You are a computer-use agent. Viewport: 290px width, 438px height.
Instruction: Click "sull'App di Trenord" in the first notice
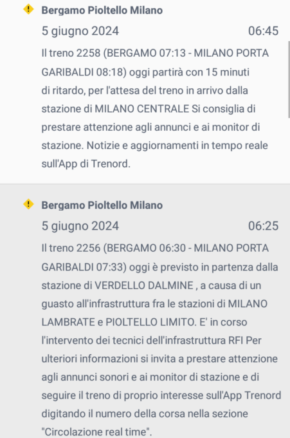86,164
